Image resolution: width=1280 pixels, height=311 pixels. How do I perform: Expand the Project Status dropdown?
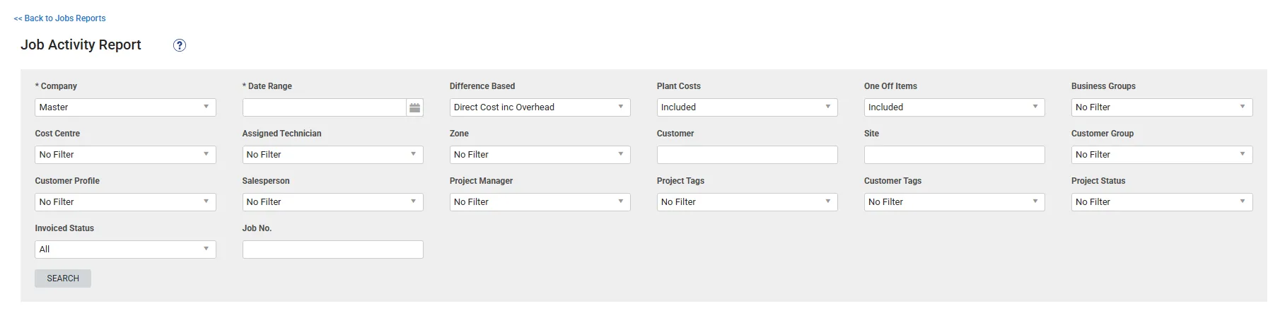1161,202
